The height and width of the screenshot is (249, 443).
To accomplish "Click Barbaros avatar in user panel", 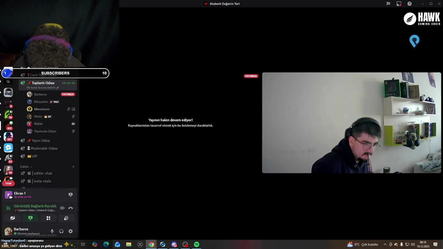I will pyautogui.click(x=8, y=231).
